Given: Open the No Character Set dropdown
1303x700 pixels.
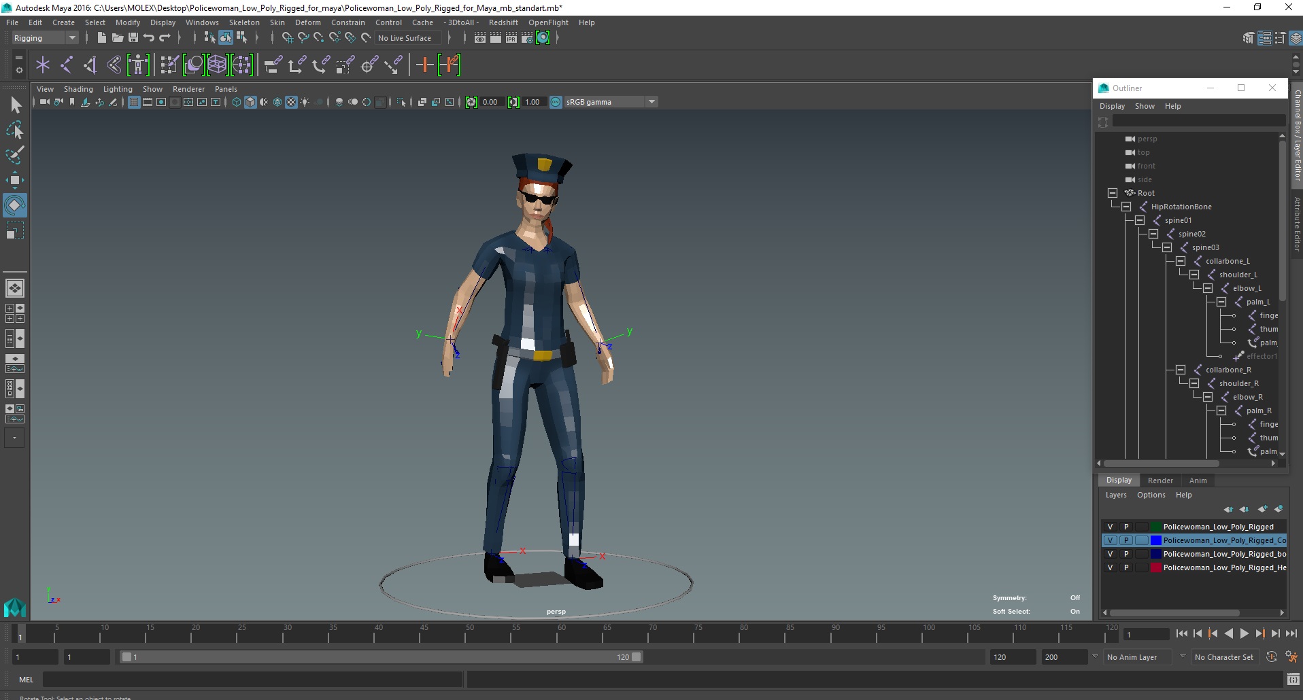Looking at the screenshot, I should pos(1225,657).
